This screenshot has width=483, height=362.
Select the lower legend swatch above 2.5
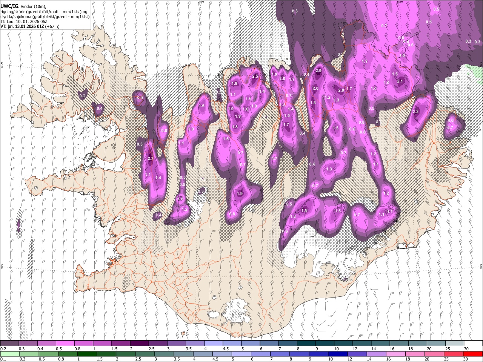[x=145, y=354]
